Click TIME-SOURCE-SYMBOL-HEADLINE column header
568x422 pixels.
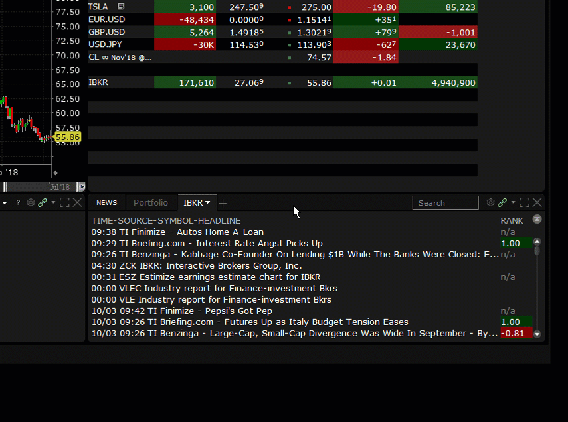point(166,221)
